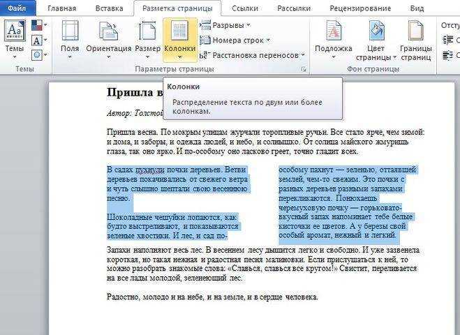
Task: Expand the Темы dropdown arrow
Action: [15, 57]
